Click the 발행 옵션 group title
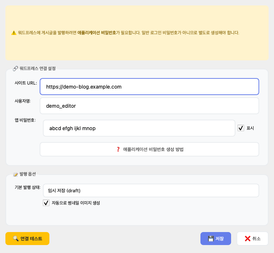 (28, 174)
